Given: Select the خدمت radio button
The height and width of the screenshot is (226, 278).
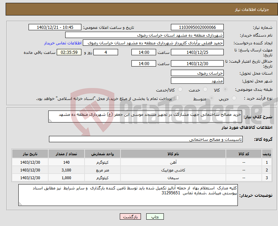Looking at the screenshot, I should click(x=205, y=89).
